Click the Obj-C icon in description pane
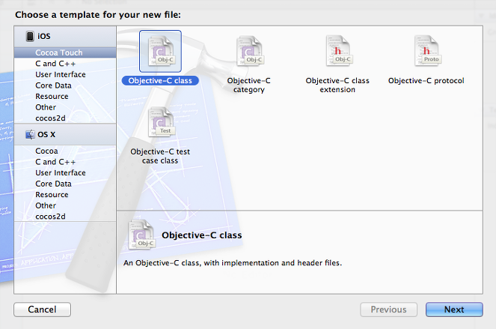 [141, 235]
